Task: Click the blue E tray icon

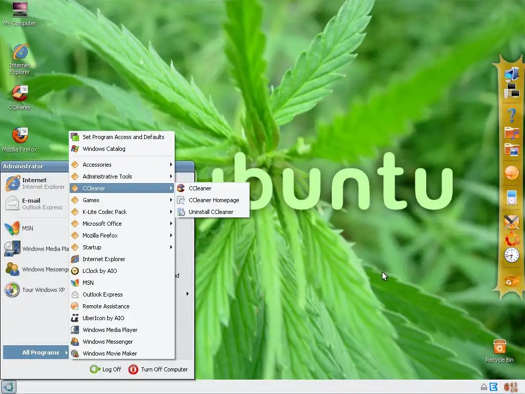Action: click(494, 387)
